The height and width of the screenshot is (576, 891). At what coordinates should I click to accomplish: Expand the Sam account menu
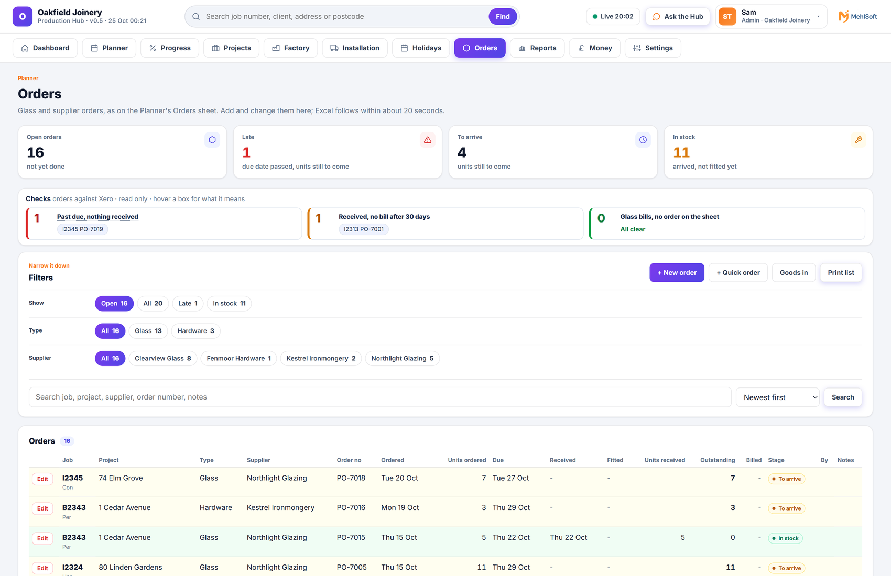[772, 16]
